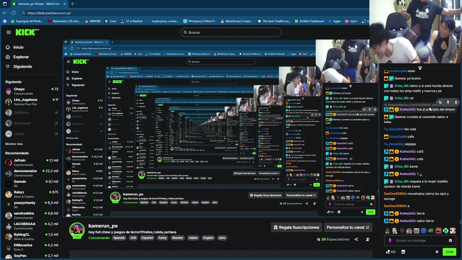Click the user icon right of share
This screenshot has width=462, height=260.
[367, 239]
